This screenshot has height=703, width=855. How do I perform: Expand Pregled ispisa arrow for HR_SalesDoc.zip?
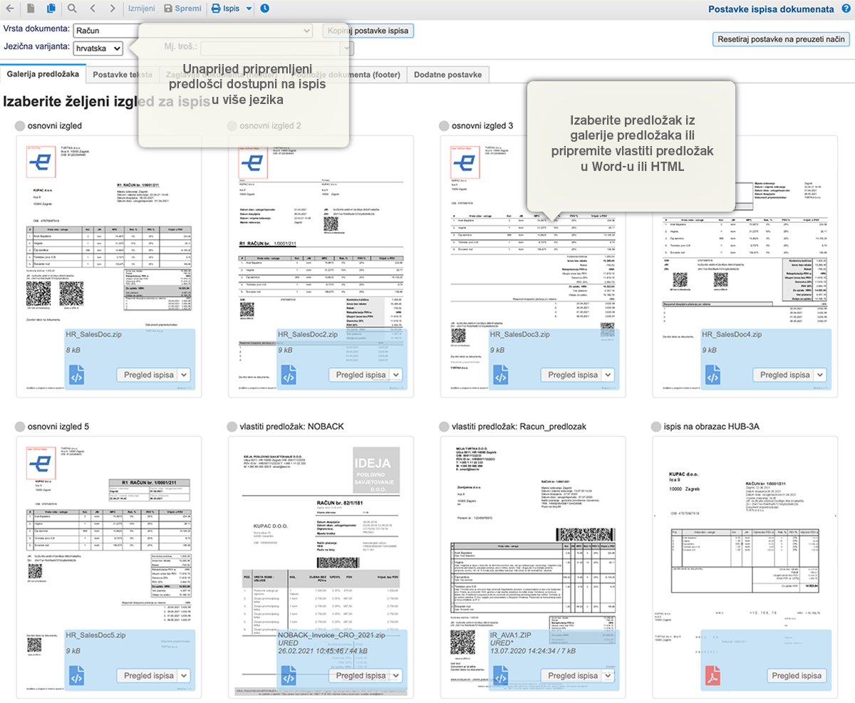(184, 375)
